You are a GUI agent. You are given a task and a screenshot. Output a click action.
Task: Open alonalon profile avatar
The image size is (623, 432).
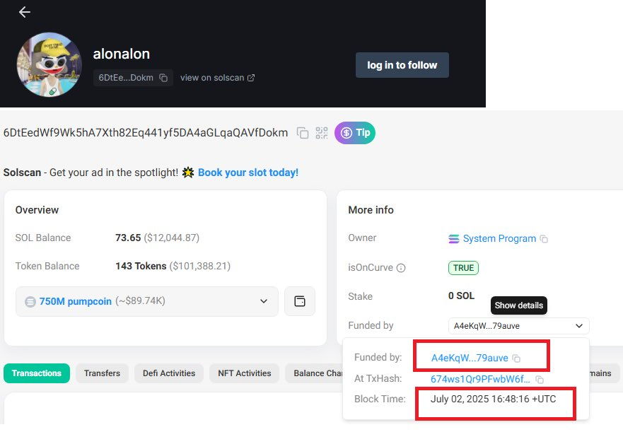point(50,65)
